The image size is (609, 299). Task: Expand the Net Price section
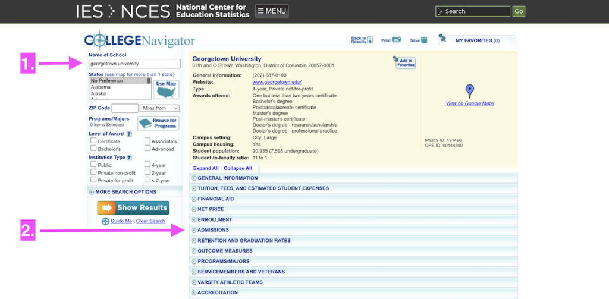pos(353,209)
